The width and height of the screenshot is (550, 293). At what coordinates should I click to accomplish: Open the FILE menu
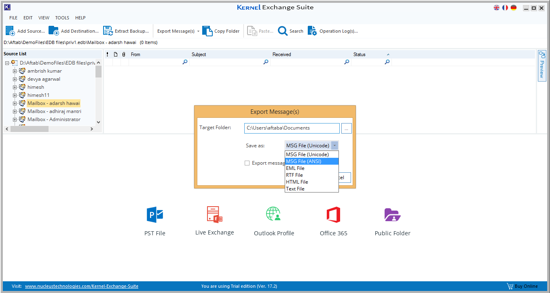click(13, 18)
